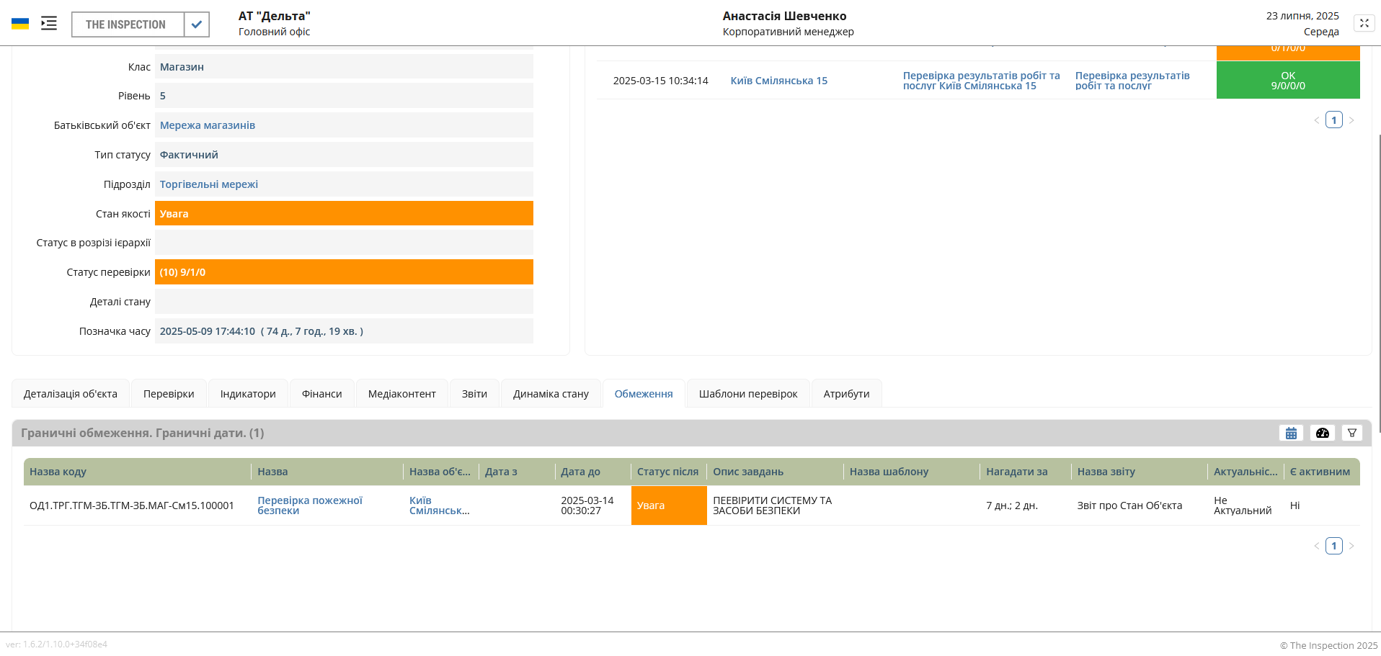This screenshot has height=656, width=1381.
Task: Click the dashboard gauge icon
Action: 1322,433
